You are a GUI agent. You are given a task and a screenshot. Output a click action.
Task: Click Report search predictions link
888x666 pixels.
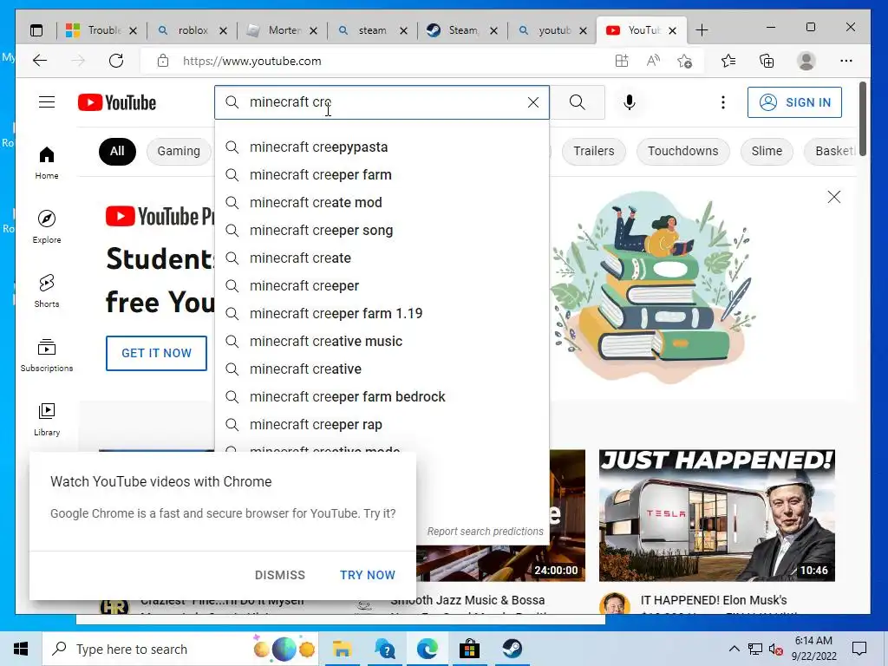(486, 532)
